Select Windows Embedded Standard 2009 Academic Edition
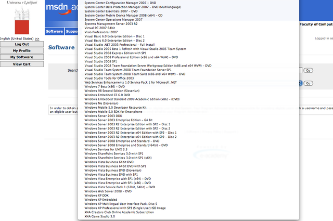The width and height of the screenshot is (333, 221). pos(132,99)
